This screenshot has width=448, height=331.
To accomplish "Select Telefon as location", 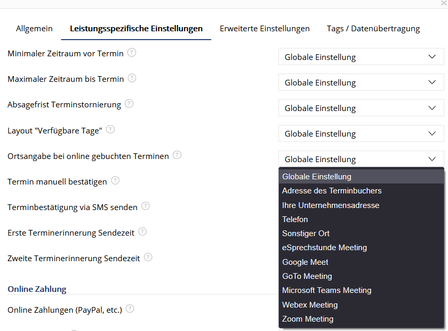I will click(x=361, y=219).
